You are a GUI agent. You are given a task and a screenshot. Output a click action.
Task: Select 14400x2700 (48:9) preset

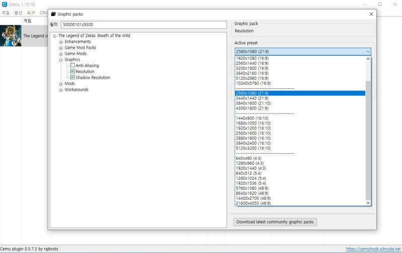coord(300,198)
